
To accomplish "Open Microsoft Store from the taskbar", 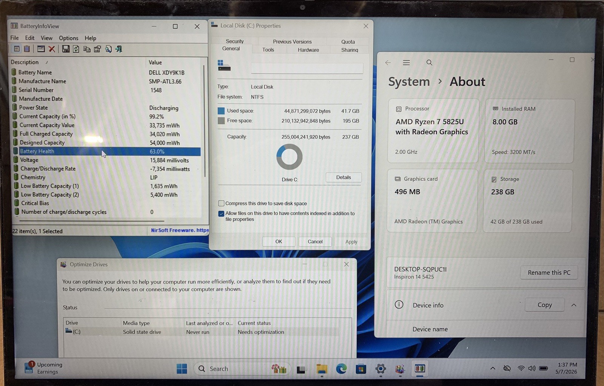I will click(361, 369).
